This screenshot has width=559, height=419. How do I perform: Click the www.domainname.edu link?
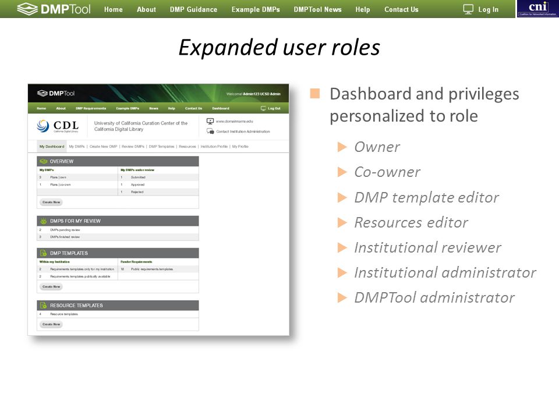coord(235,121)
